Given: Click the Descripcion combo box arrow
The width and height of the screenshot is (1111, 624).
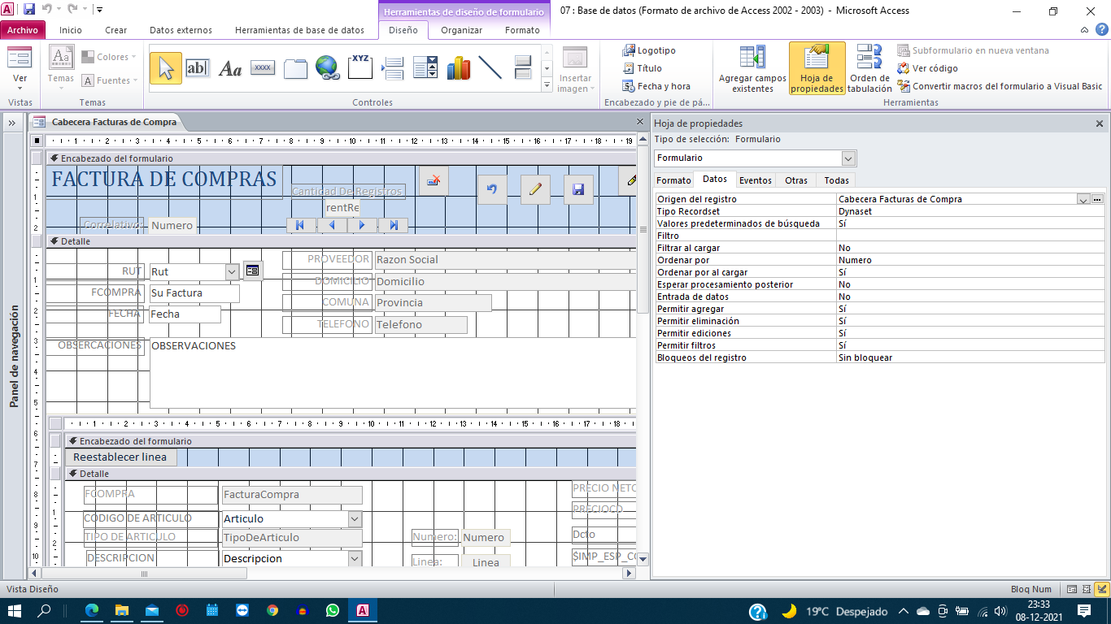Looking at the screenshot, I should coord(355,558).
